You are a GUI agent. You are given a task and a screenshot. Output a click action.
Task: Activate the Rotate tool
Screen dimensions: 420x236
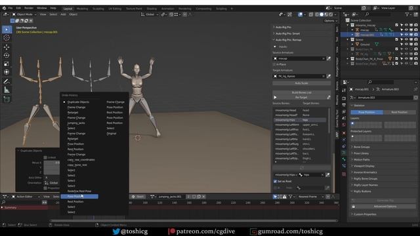(x=7, y=55)
